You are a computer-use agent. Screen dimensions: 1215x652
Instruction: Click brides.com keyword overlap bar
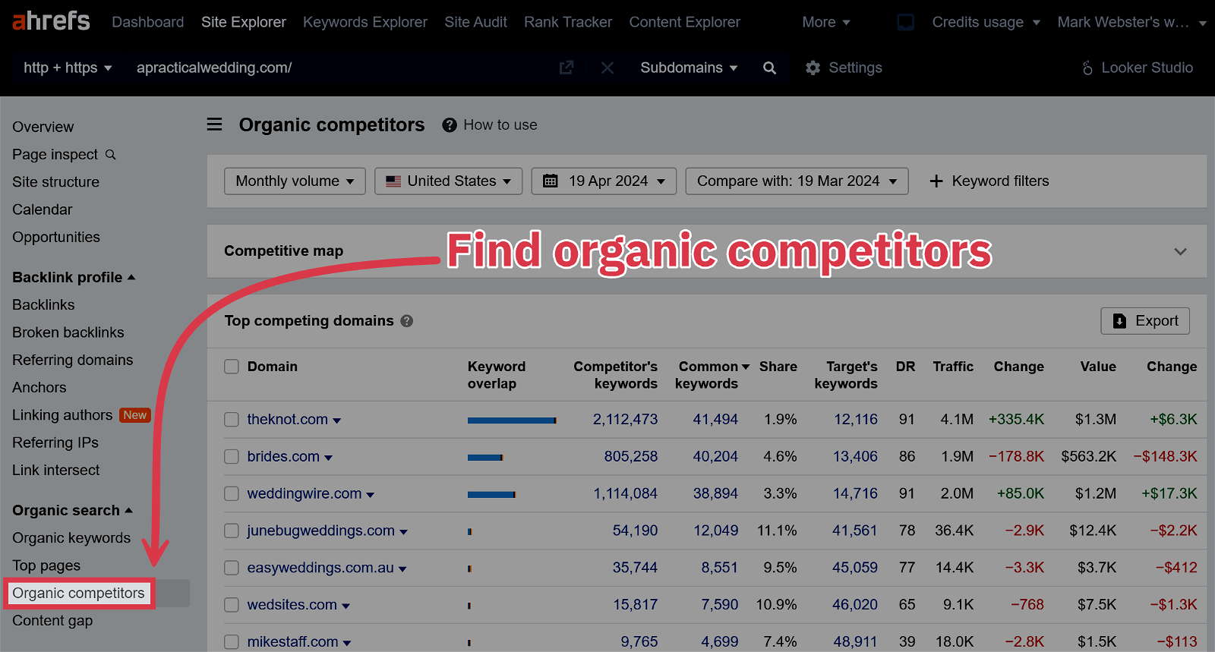485,457
